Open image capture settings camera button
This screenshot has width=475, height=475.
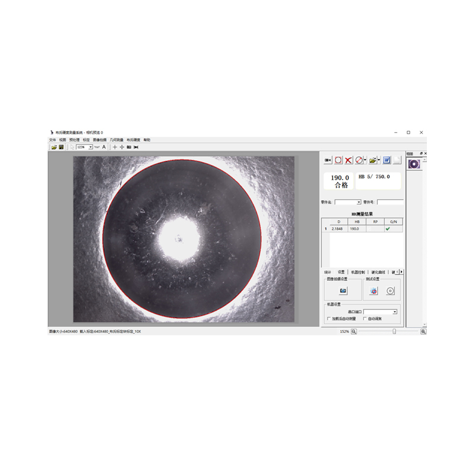coord(343,291)
